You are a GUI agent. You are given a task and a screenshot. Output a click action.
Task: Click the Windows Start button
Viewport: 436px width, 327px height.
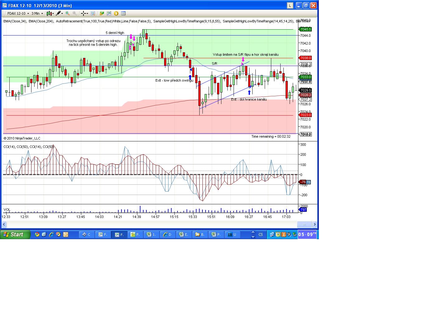15,235
